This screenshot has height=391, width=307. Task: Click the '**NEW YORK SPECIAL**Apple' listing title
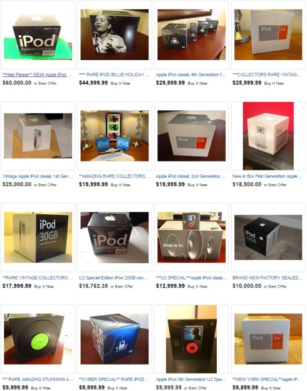pyautogui.click(x=267, y=379)
